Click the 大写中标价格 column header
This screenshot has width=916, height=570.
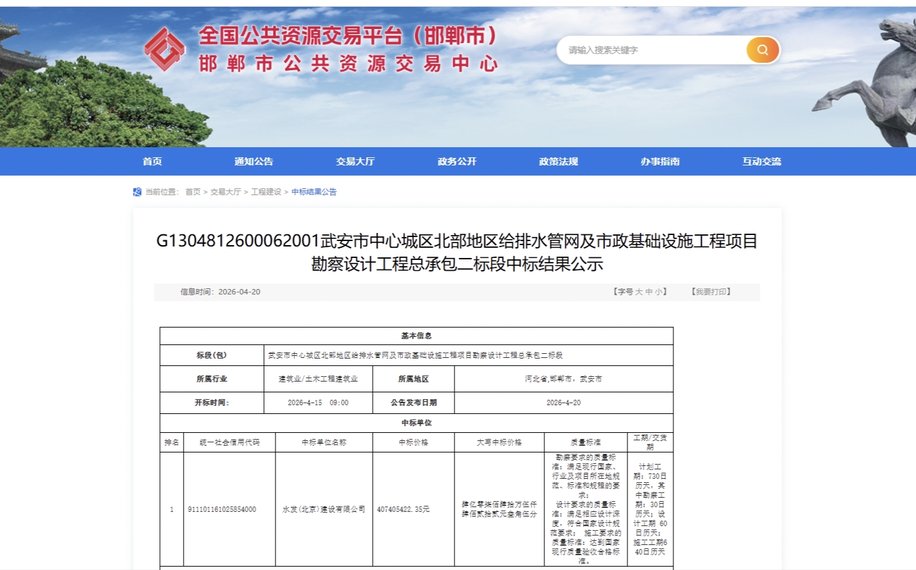[499, 442]
